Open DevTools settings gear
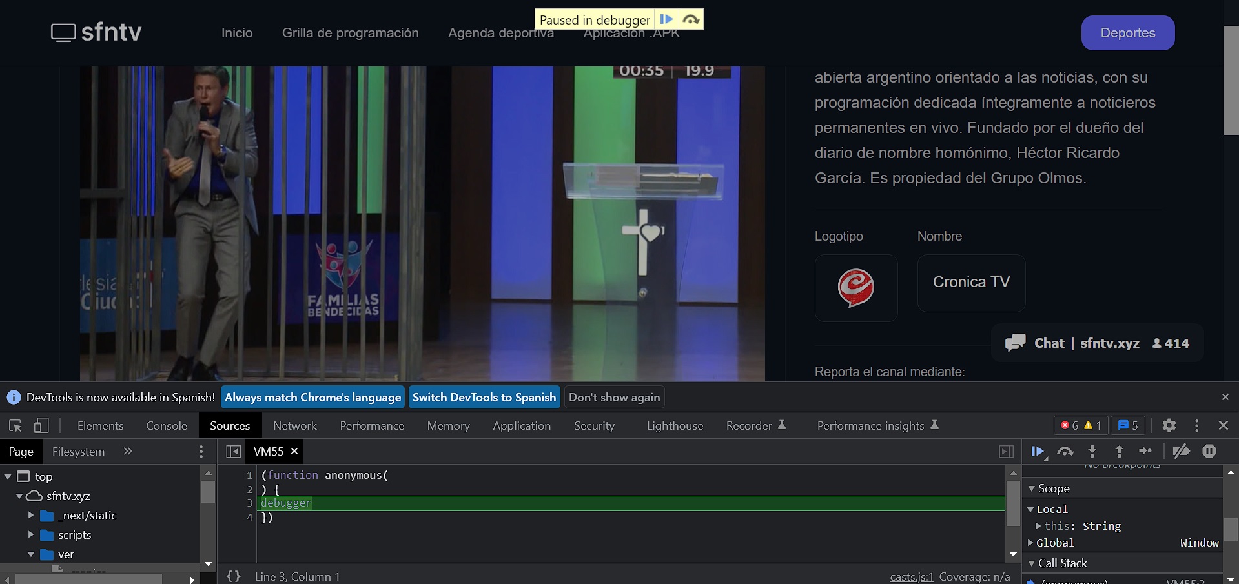Screen dimensions: 1239x584 coord(1169,425)
